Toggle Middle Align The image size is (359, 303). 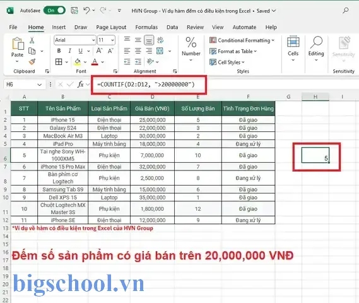pyautogui.click(x=138, y=40)
